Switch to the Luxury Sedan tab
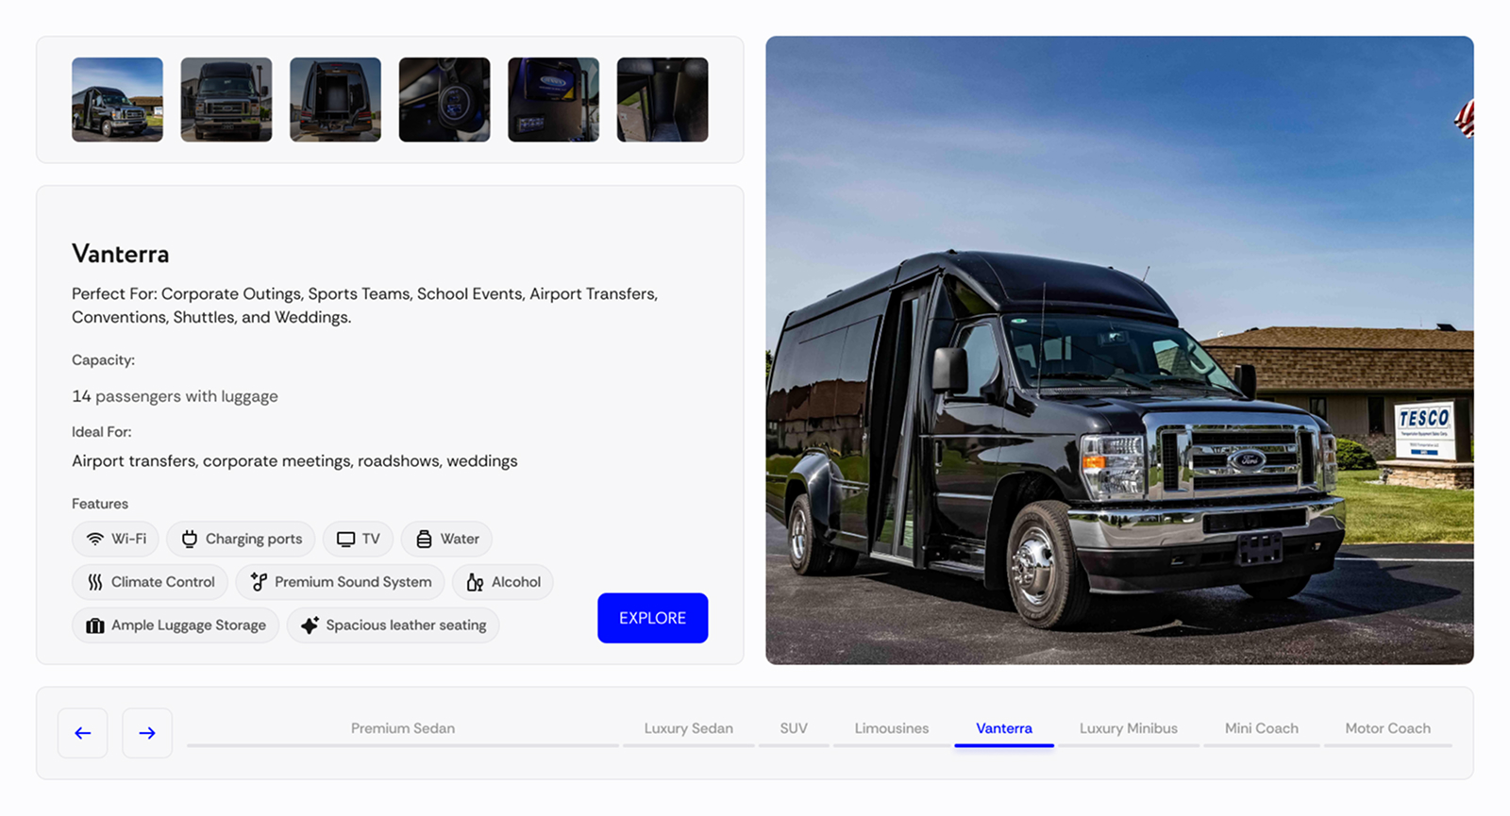 coord(689,728)
